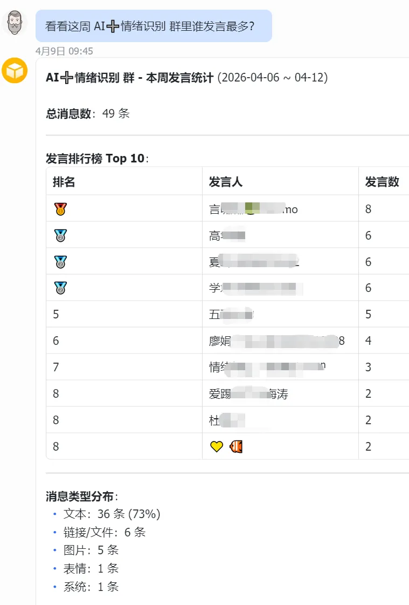
Task: Click the silver medal in the 学 row
Action: click(60, 288)
